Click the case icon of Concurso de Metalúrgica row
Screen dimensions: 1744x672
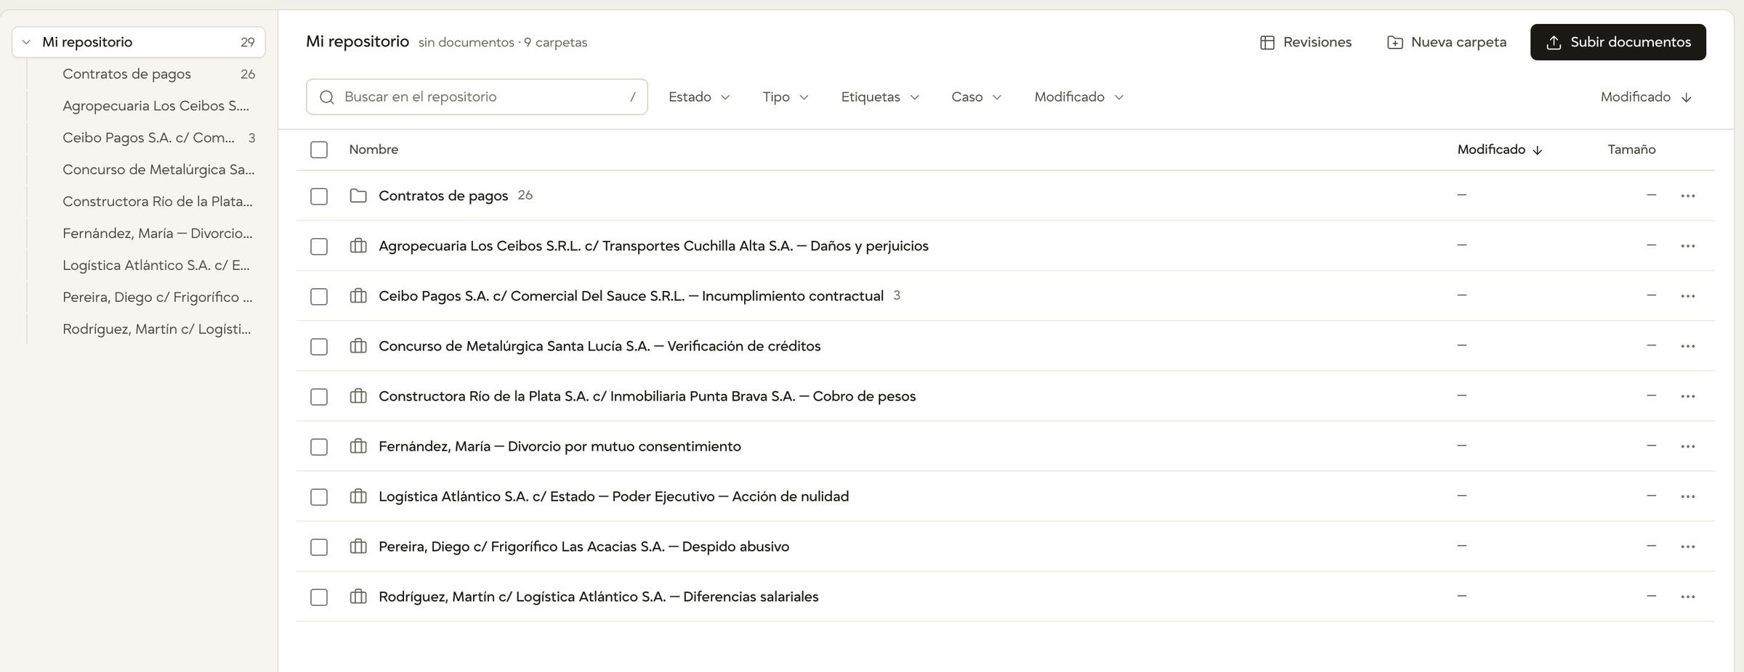(358, 346)
